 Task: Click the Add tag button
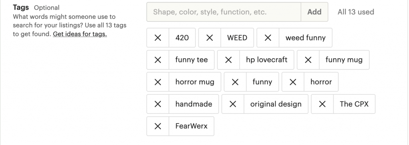coord(314,12)
